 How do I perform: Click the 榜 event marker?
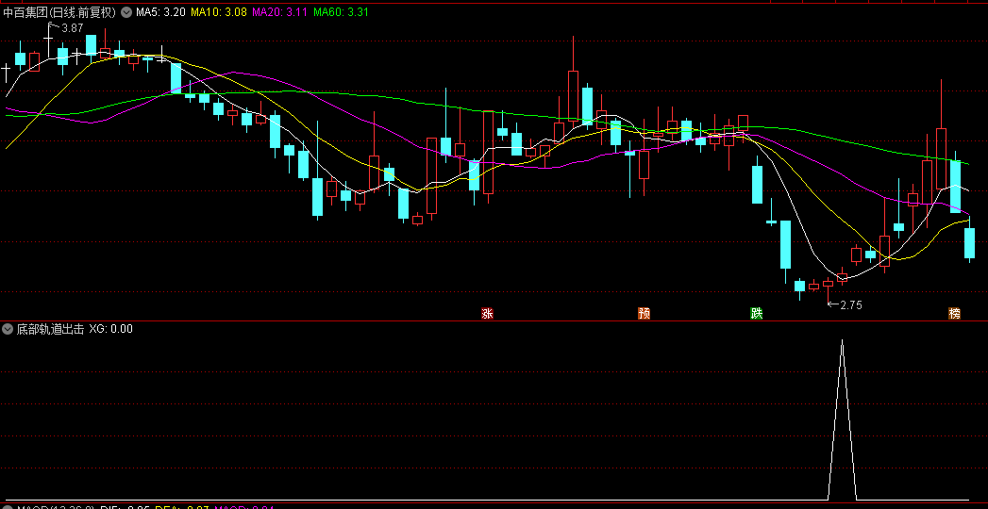(x=955, y=313)
